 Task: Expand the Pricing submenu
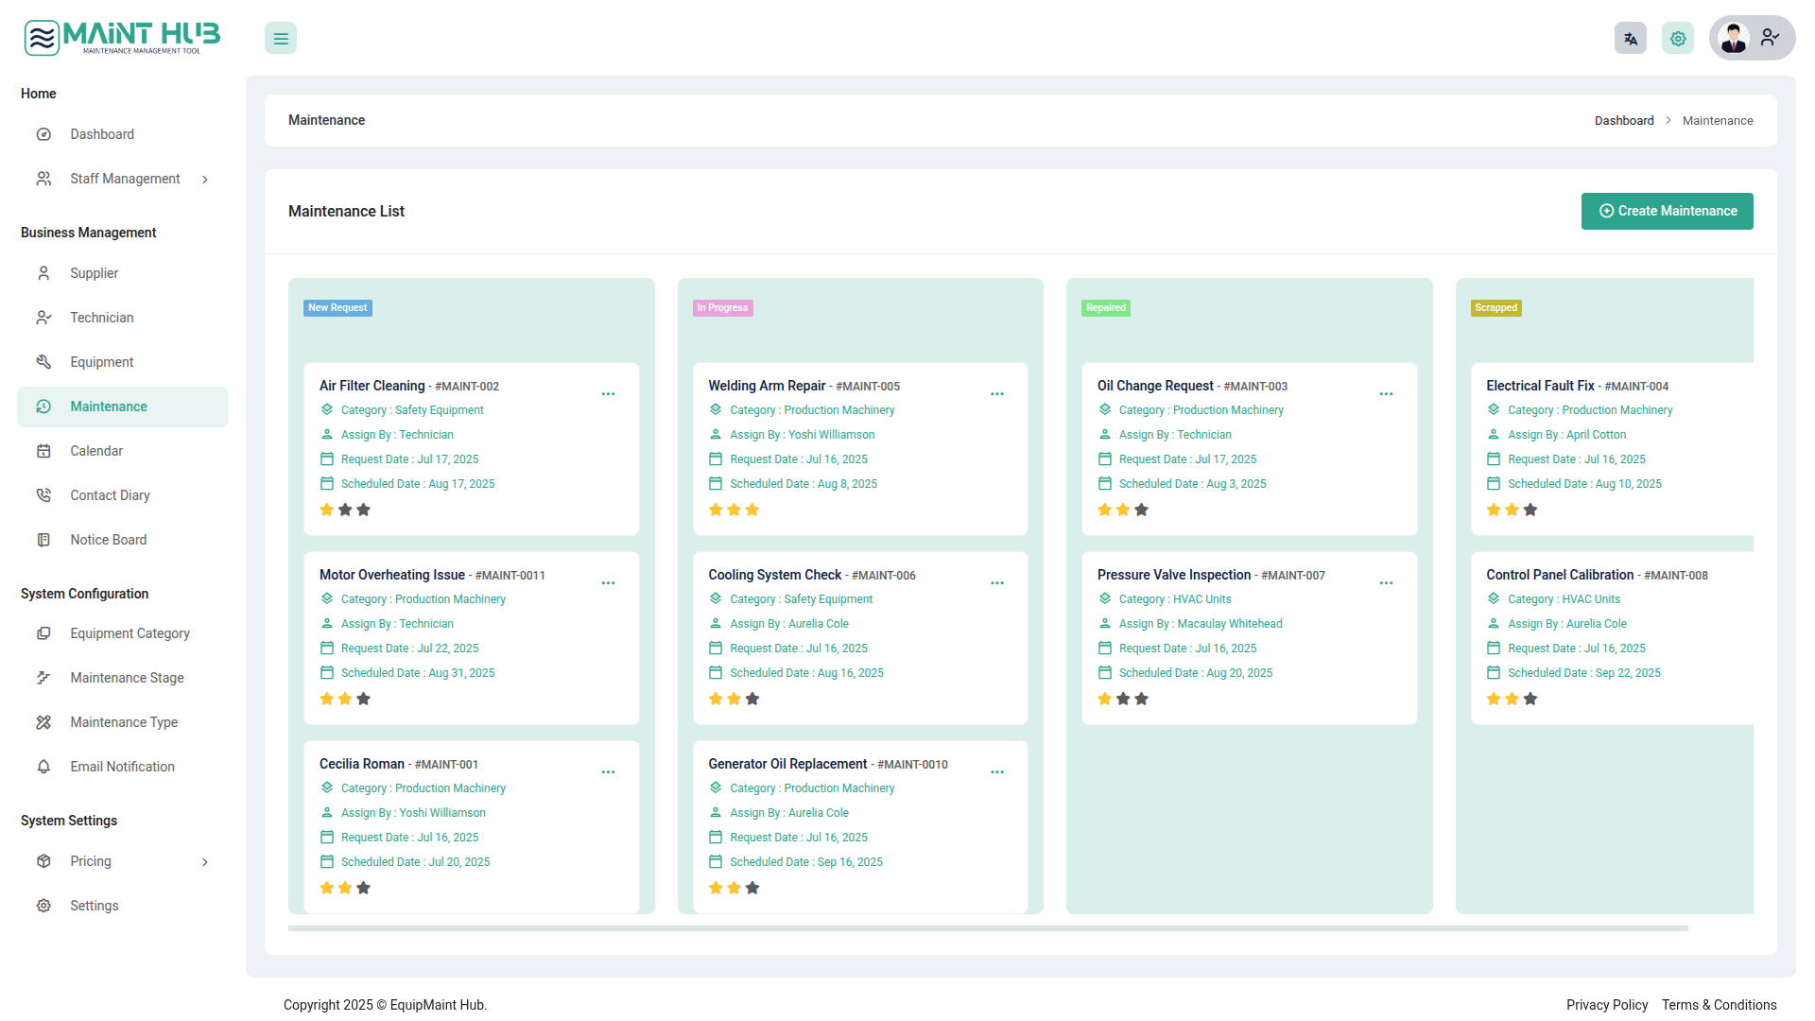coord(204,862)
